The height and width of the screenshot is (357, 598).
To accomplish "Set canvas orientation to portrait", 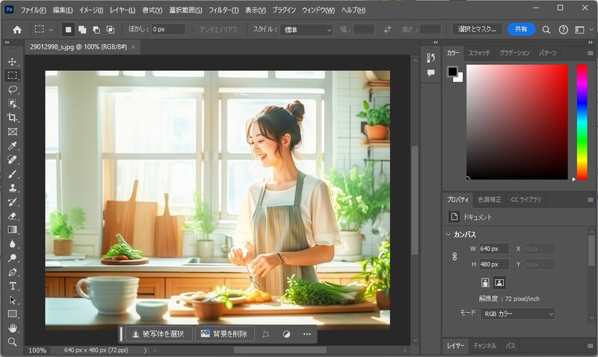I will point(485,283).
